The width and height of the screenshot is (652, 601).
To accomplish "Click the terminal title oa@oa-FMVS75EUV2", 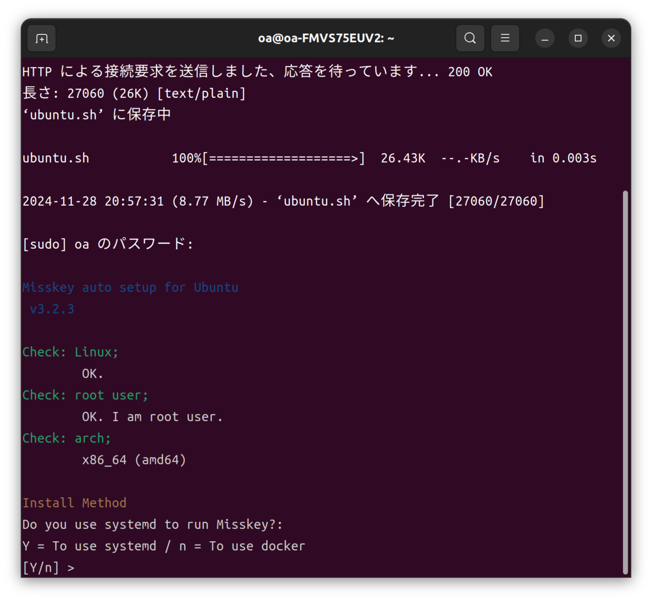I will [326, 38].
